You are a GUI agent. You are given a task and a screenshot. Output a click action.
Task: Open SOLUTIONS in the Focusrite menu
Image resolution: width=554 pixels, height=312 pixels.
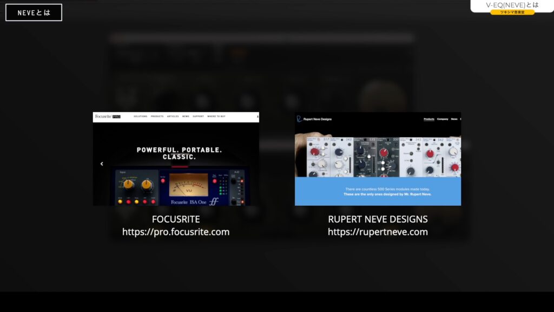coord(140,116)
